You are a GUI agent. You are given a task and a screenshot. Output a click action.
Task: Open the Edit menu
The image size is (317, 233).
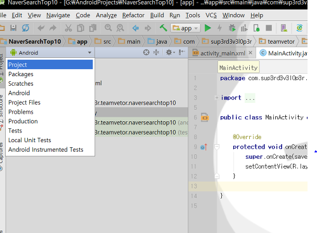[x=17, y=15]
